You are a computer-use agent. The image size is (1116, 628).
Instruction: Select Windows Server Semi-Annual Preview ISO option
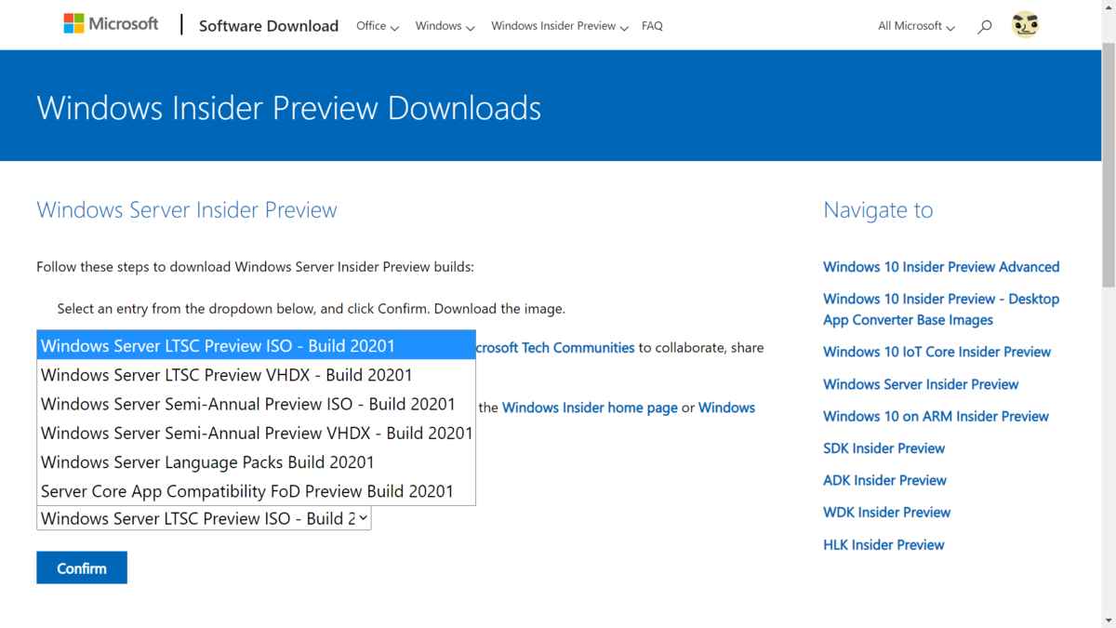256,404
